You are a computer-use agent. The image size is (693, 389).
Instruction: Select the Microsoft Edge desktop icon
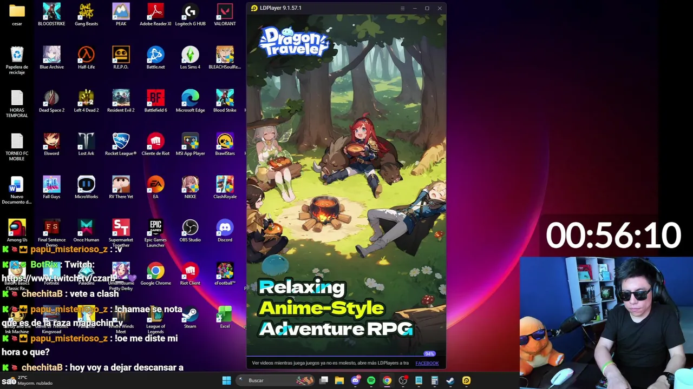coord(190,101)
